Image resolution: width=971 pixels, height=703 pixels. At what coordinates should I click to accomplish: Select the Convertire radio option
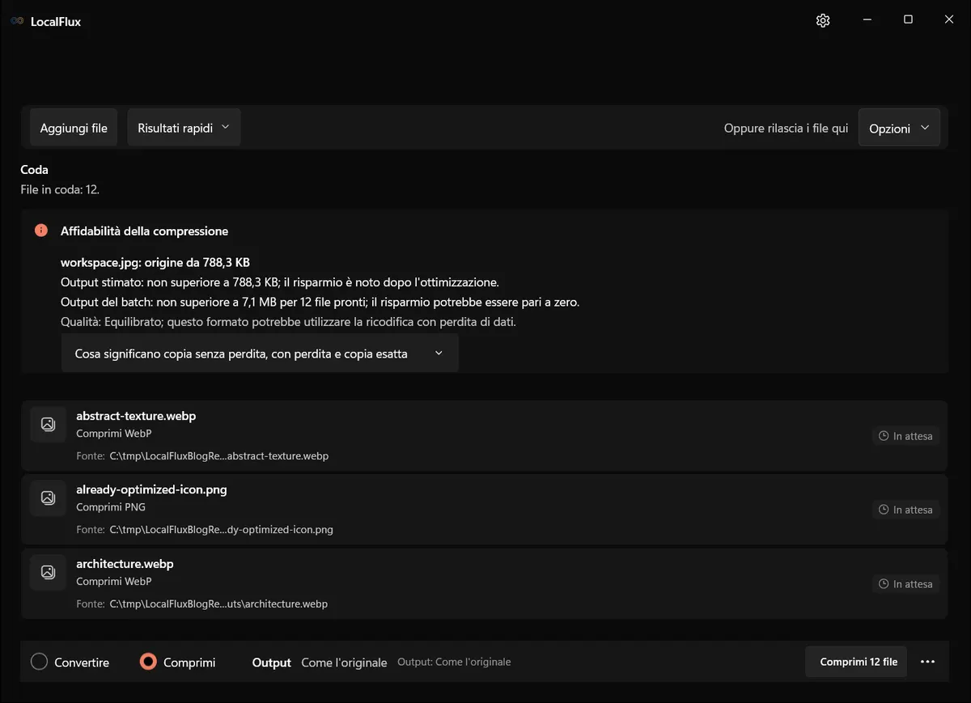tap(70, 662)
